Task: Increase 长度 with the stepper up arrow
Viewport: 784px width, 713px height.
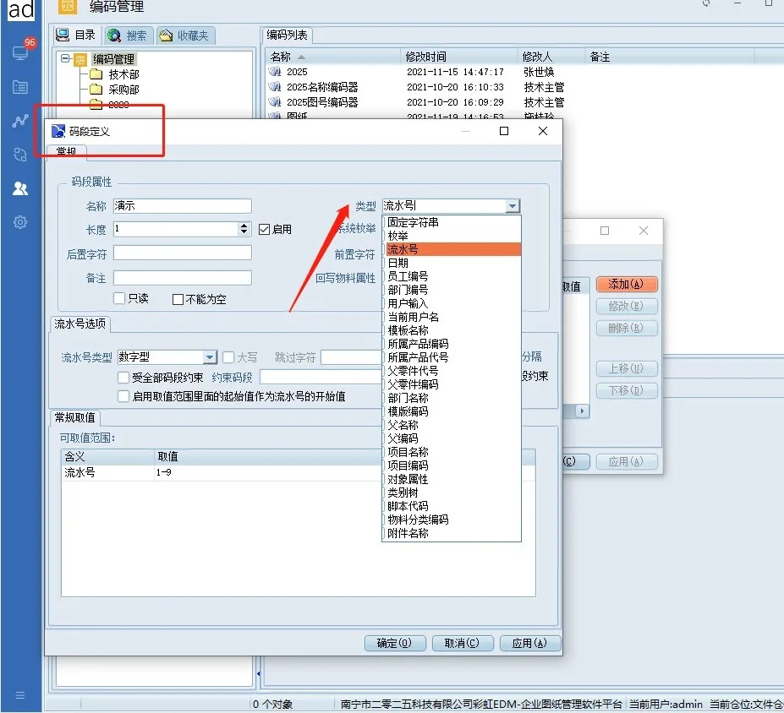Action: (244, 226)
